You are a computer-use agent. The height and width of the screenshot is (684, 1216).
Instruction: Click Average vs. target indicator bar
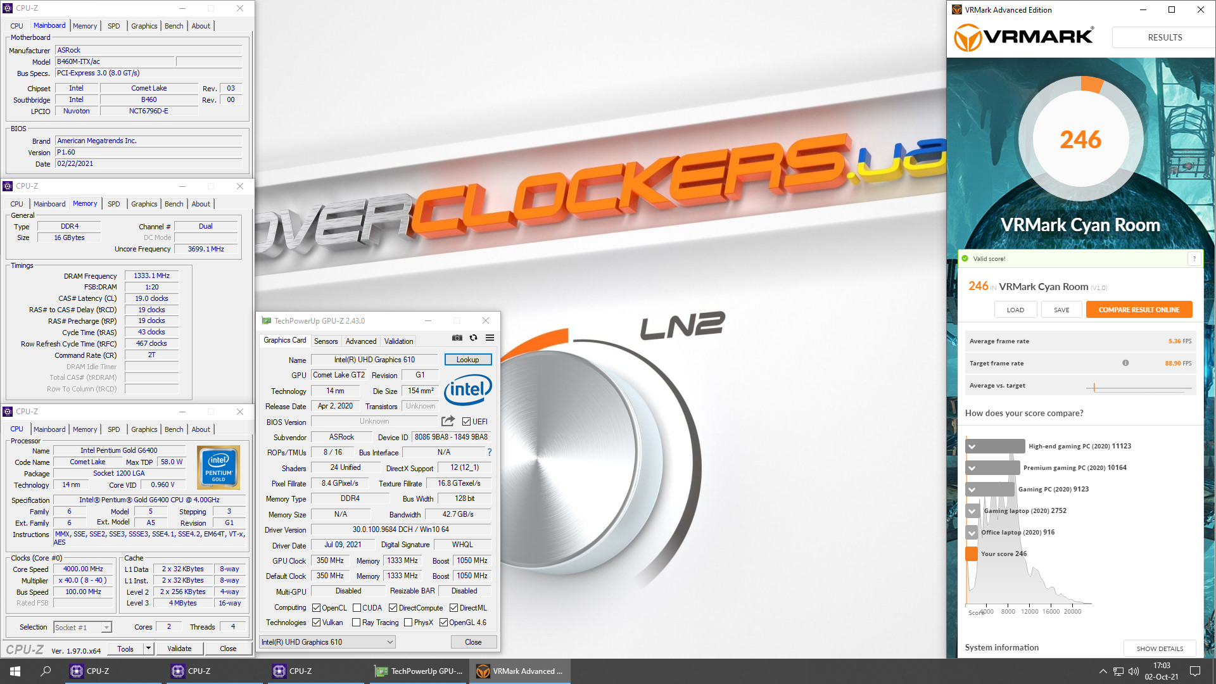click(x=1138, y=386)
